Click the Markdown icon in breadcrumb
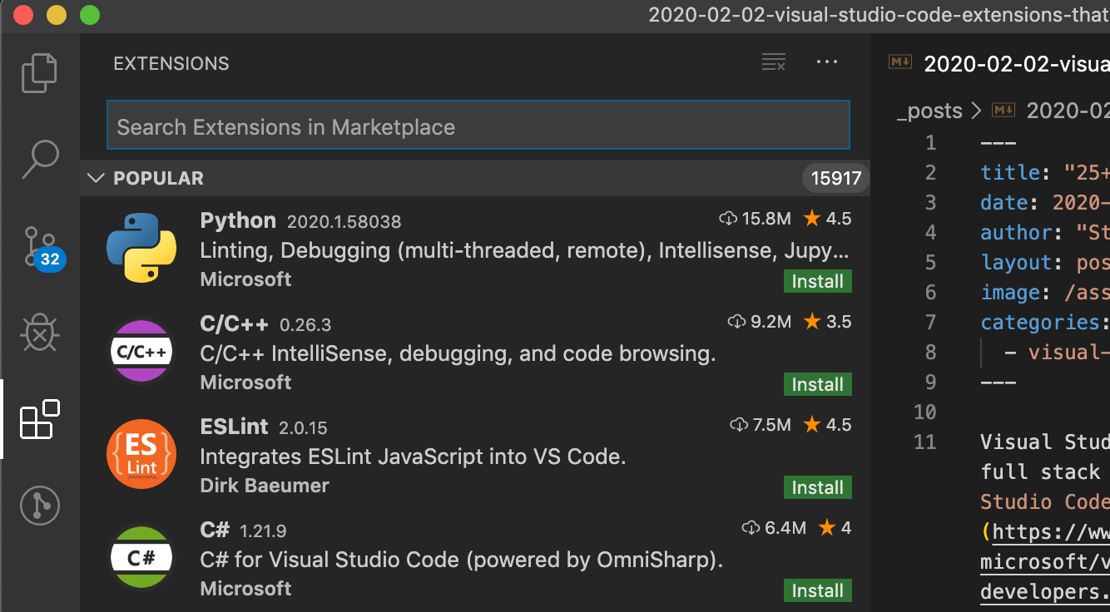1110x612 pixels. pos(1003,111)
